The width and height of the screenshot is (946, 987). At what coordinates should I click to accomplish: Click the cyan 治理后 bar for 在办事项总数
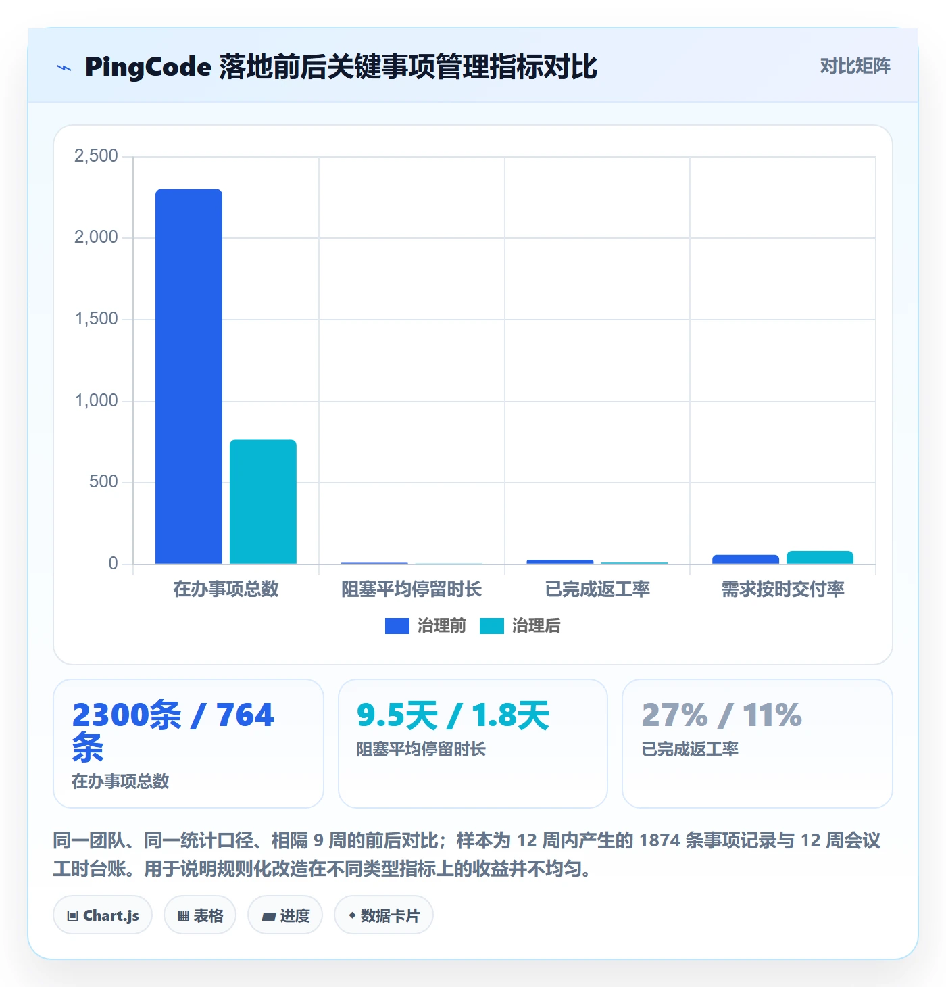coord(263,502)
